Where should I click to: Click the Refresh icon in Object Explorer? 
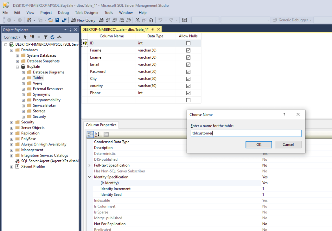[52, 37]
